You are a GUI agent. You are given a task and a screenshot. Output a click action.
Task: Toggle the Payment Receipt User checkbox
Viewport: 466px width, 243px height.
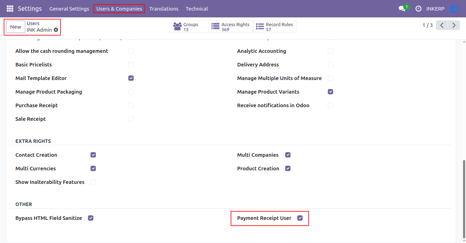[x=300, y=218]
